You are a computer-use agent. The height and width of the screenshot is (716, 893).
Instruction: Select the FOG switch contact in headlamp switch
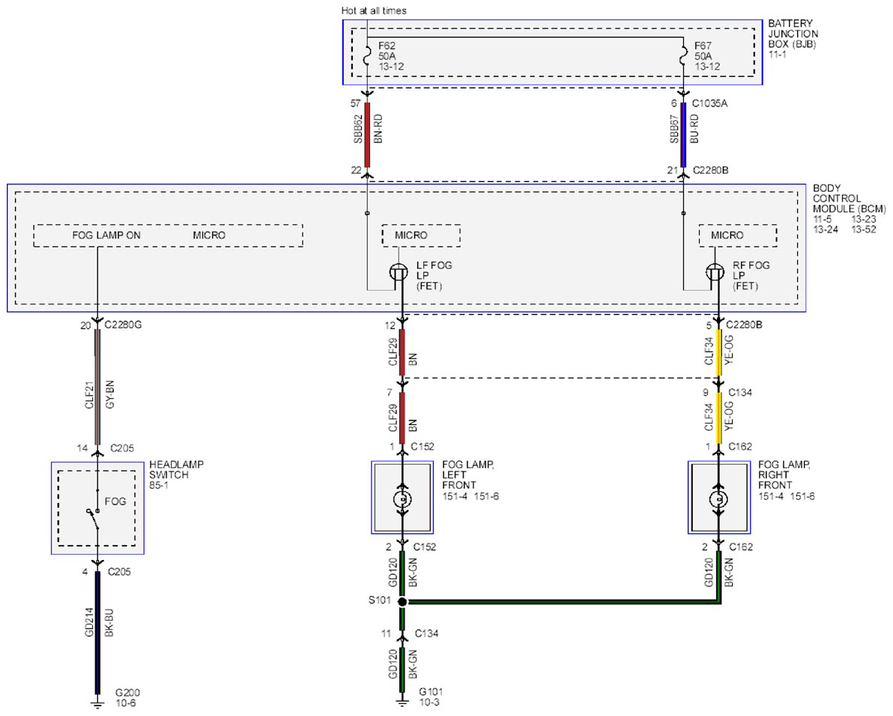tap(94, 517)
